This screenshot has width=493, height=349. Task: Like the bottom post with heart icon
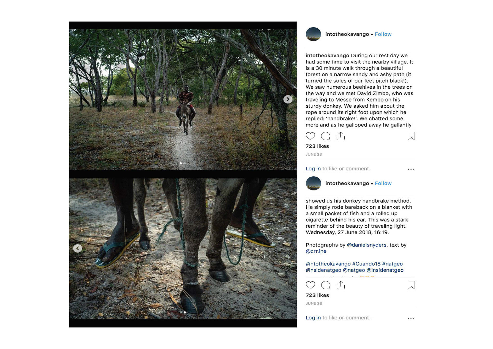pyautogui.click(x=310, y=285)
